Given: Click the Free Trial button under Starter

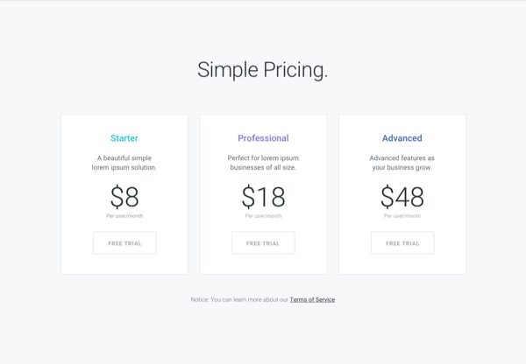Looking at the screenshot, I should [x=124, y=243].
